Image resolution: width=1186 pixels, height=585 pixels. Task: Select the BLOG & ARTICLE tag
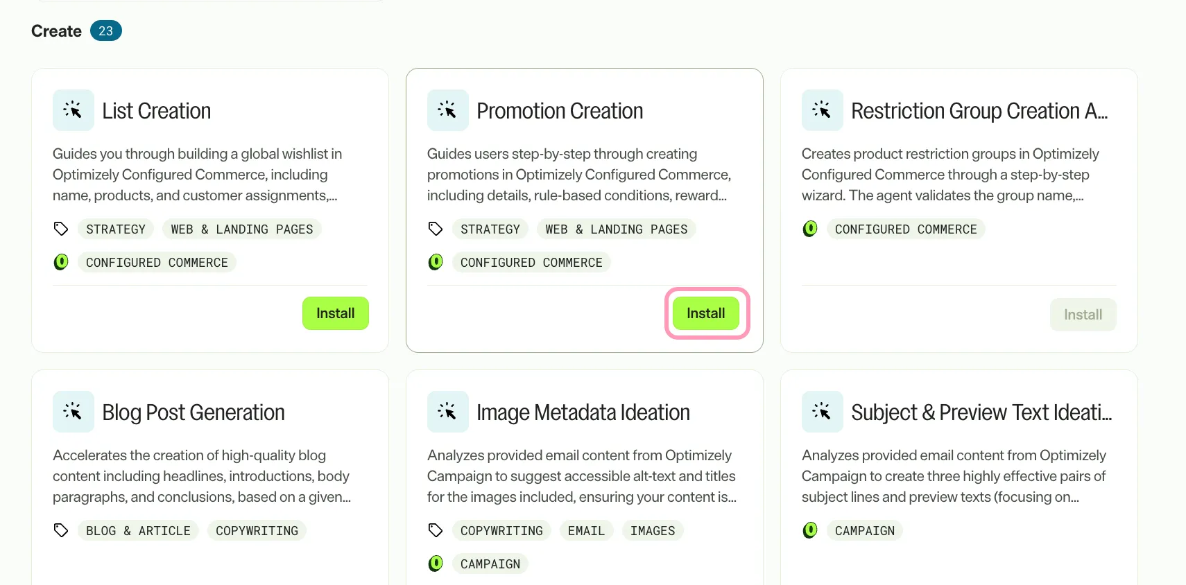(x=138, y=530)
